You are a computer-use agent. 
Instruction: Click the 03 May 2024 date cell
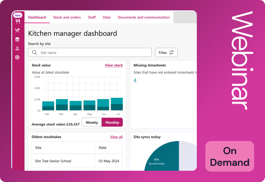(x=109, y=161)
